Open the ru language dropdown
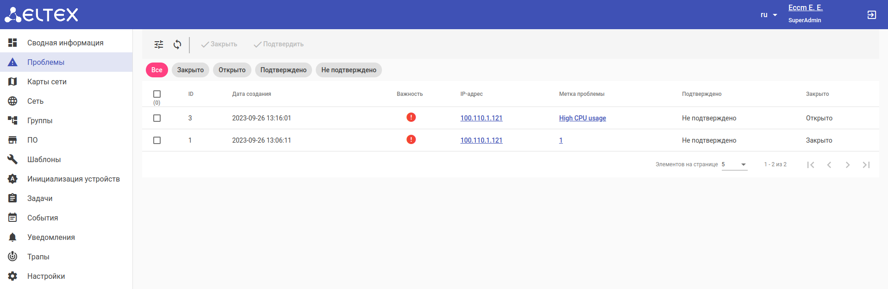Screen dimensions: 888x289 tap(769, 15)
